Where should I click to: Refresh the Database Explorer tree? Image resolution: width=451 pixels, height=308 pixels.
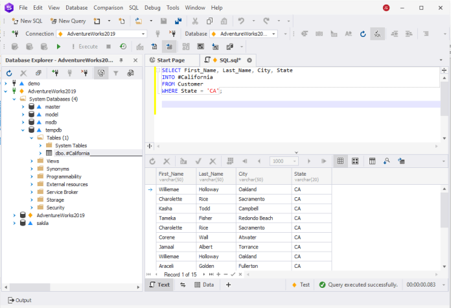click(x=9, y=74)
